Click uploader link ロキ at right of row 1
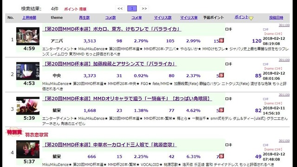 (266, 29)
